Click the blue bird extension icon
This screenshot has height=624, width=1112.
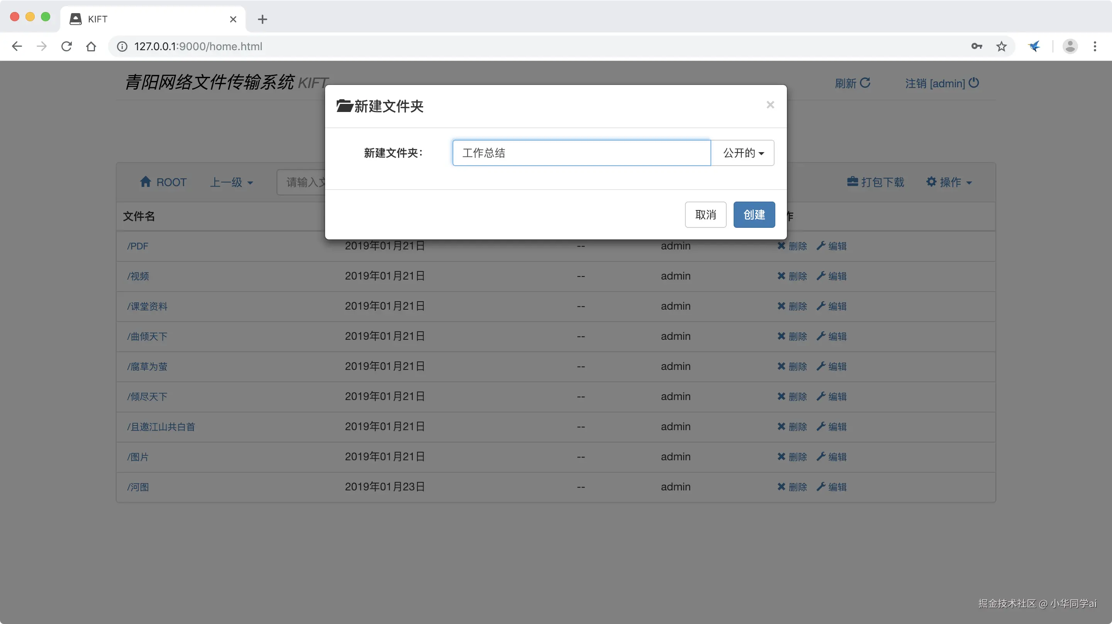(x=1034, y=46)
